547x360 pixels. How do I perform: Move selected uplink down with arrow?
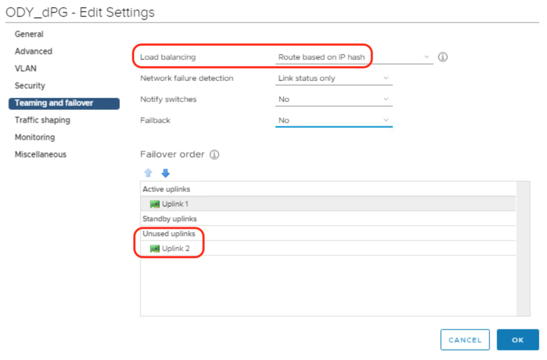[x=165, y=173]
